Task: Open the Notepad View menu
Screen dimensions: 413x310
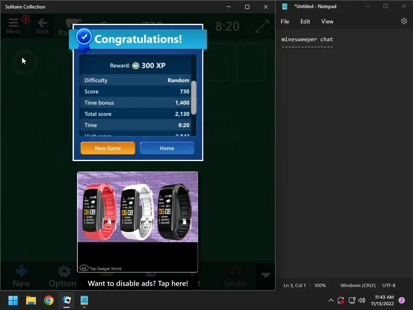Action: point(327,22)
